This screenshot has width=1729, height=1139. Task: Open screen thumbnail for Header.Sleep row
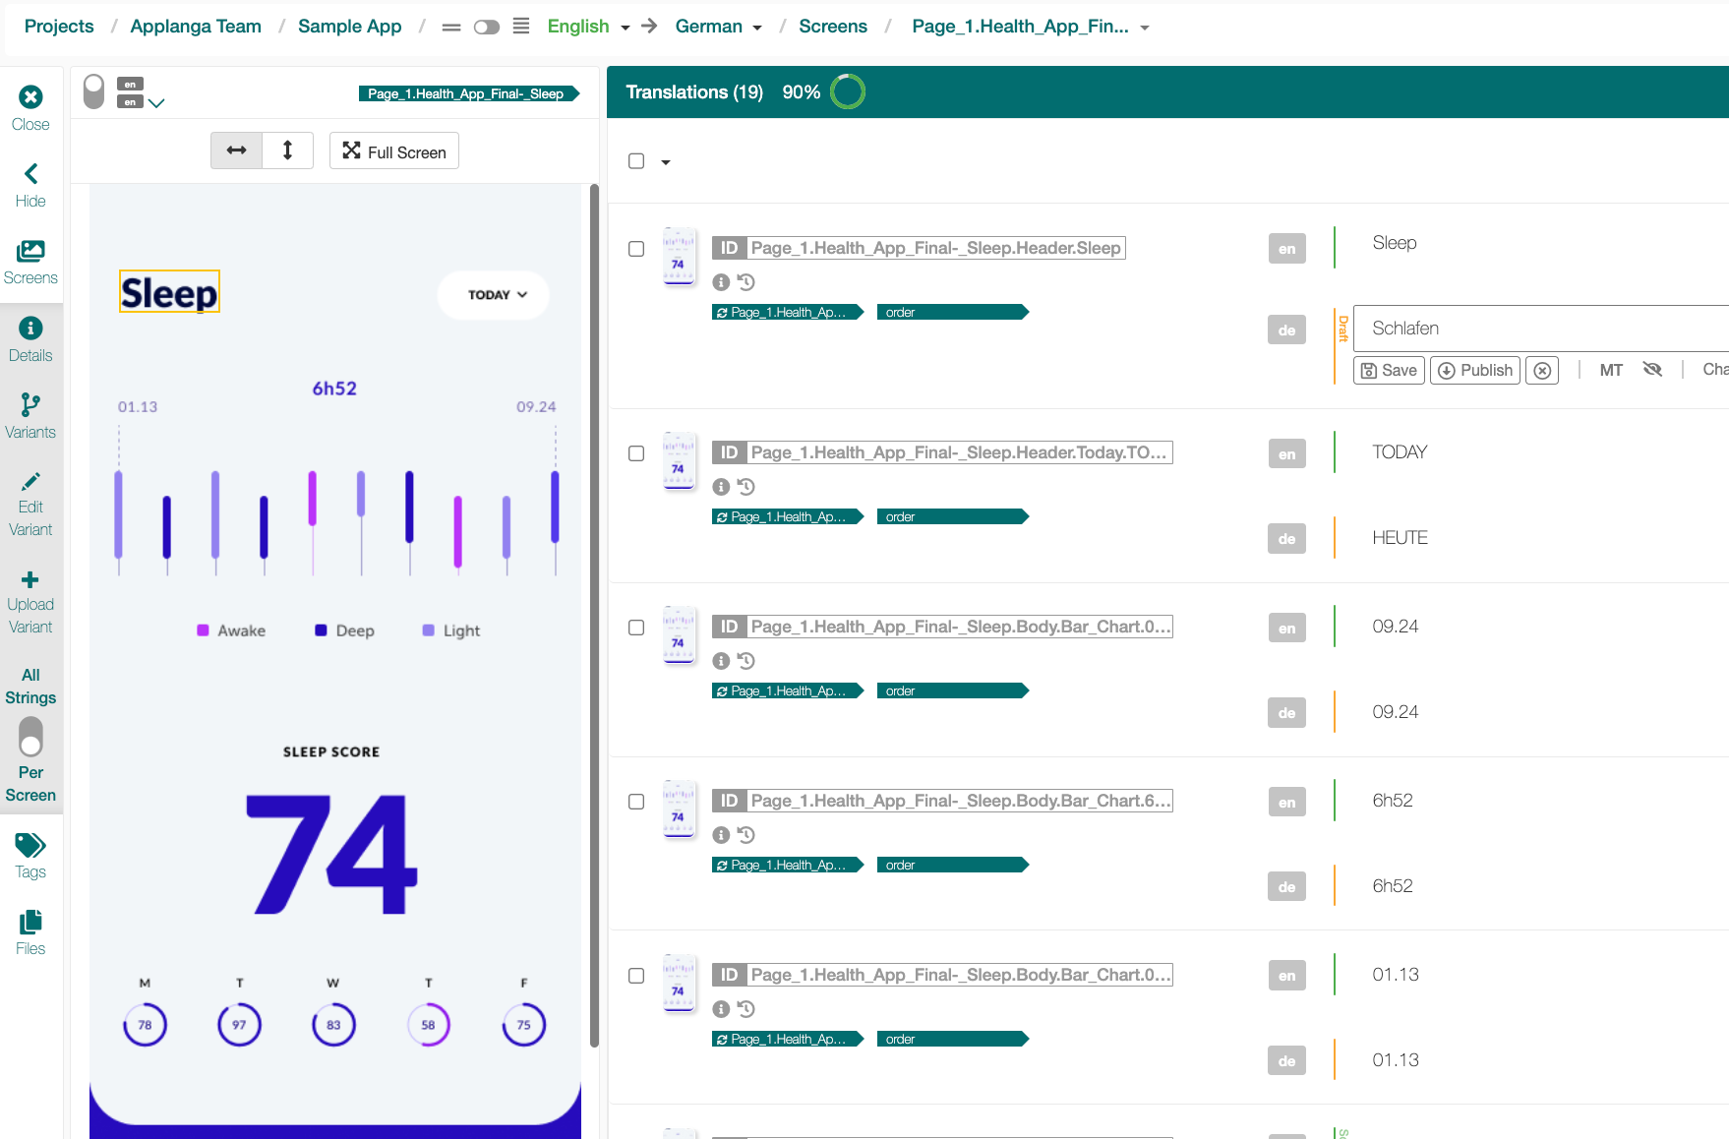[x=679, y=258]
